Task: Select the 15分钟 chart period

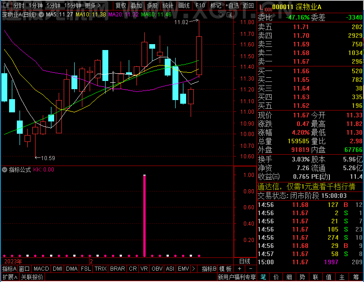Action: (x=73, y=5)
